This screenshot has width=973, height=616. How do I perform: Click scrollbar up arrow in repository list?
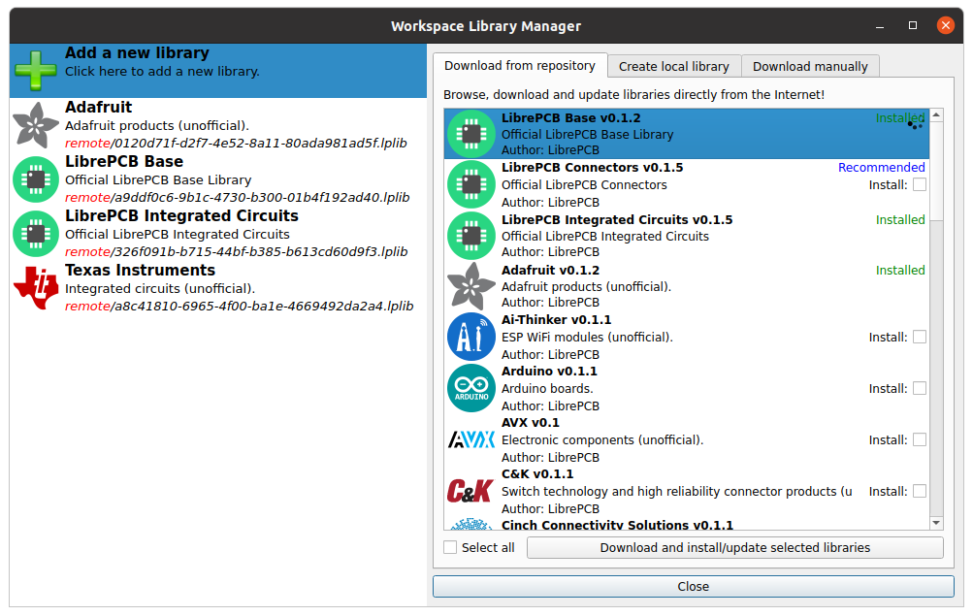click(936, 115)
